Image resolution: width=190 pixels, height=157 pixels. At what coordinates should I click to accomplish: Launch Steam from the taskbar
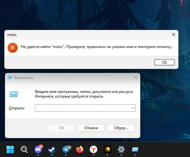click(x=52, y=149)
